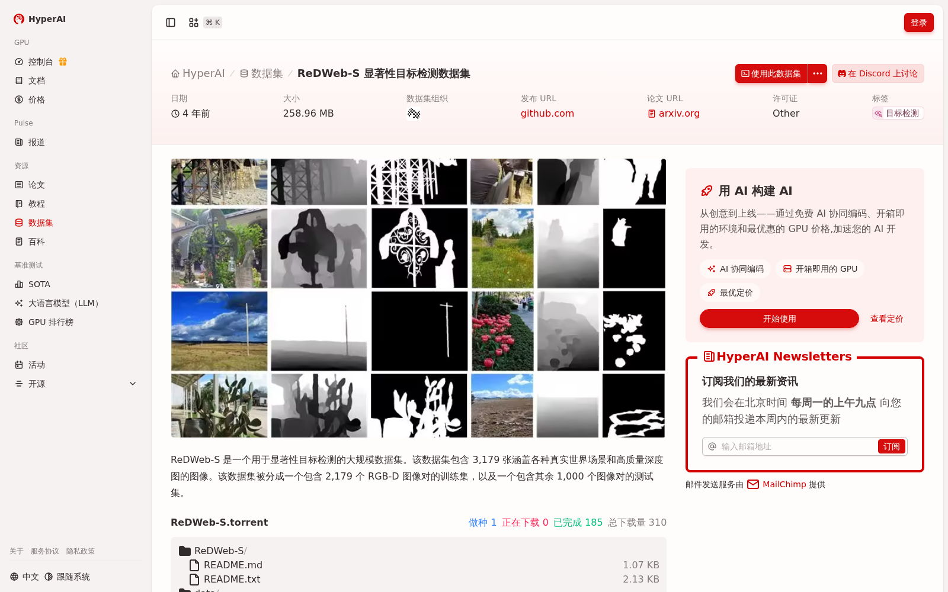948x592 pixels.
Task: Click the 登录 button
Action: 918,22
